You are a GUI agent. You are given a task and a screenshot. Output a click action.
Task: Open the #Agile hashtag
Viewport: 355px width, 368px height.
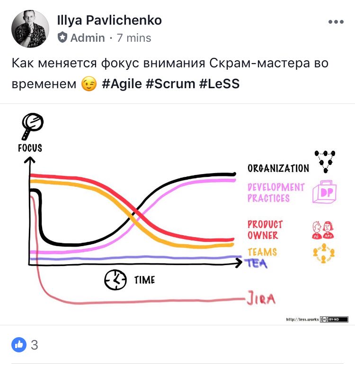122,83
